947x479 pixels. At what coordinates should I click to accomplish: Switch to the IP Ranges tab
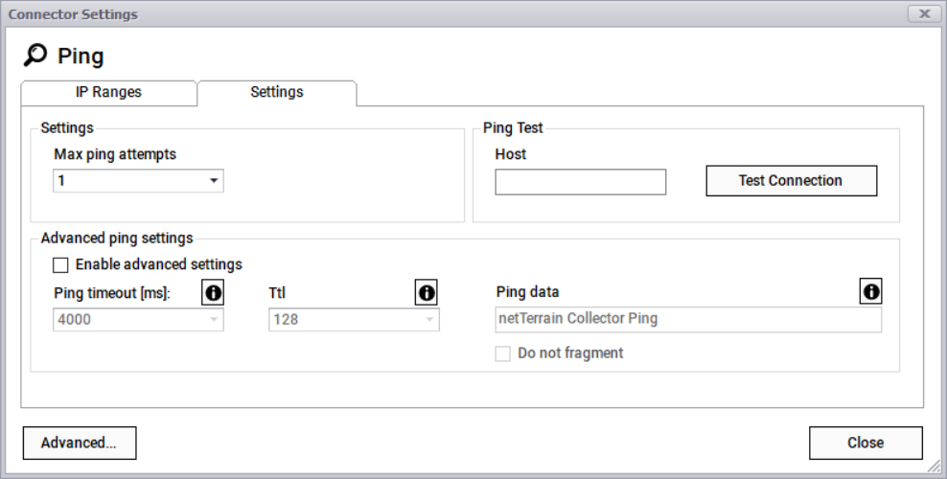108,93
